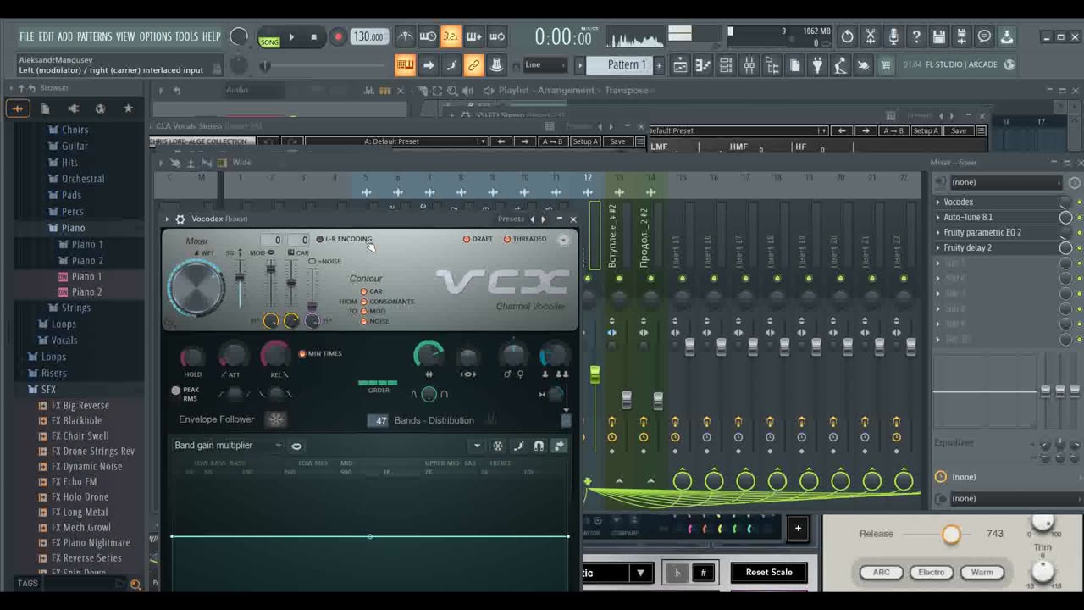Click the undo history icon in top toolbar
The width and height of the screenshot is (1084, 610).
tap(847, 36)
